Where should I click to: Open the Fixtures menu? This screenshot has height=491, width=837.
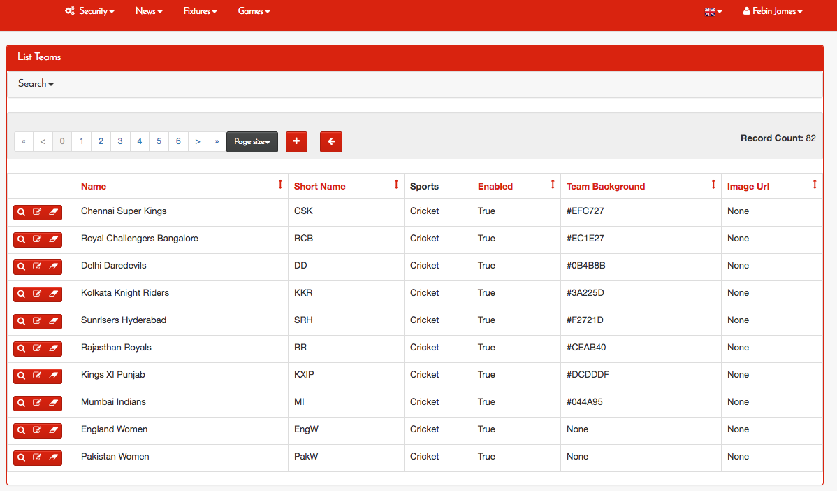(x=200, y=11)
